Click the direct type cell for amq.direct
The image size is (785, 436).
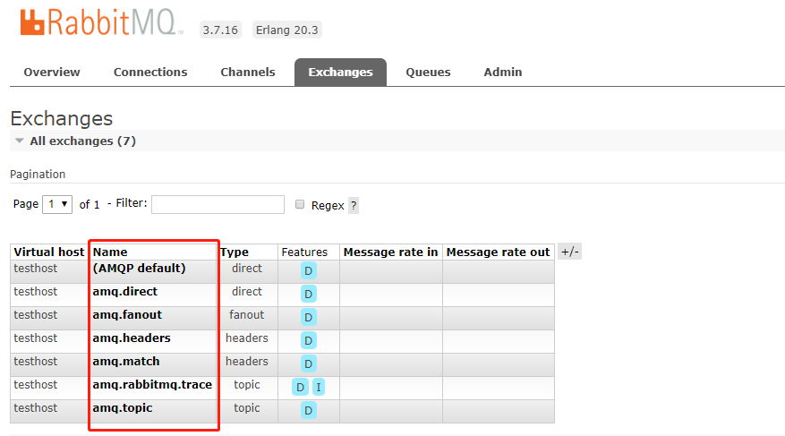[247, 291]
